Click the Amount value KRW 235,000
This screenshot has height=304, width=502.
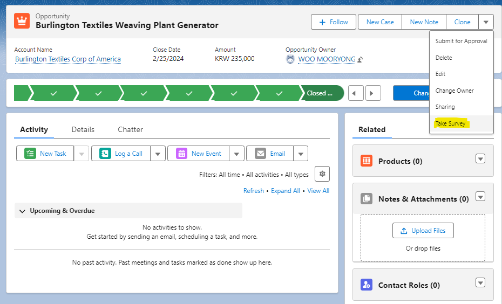click(x=234, y=59)
